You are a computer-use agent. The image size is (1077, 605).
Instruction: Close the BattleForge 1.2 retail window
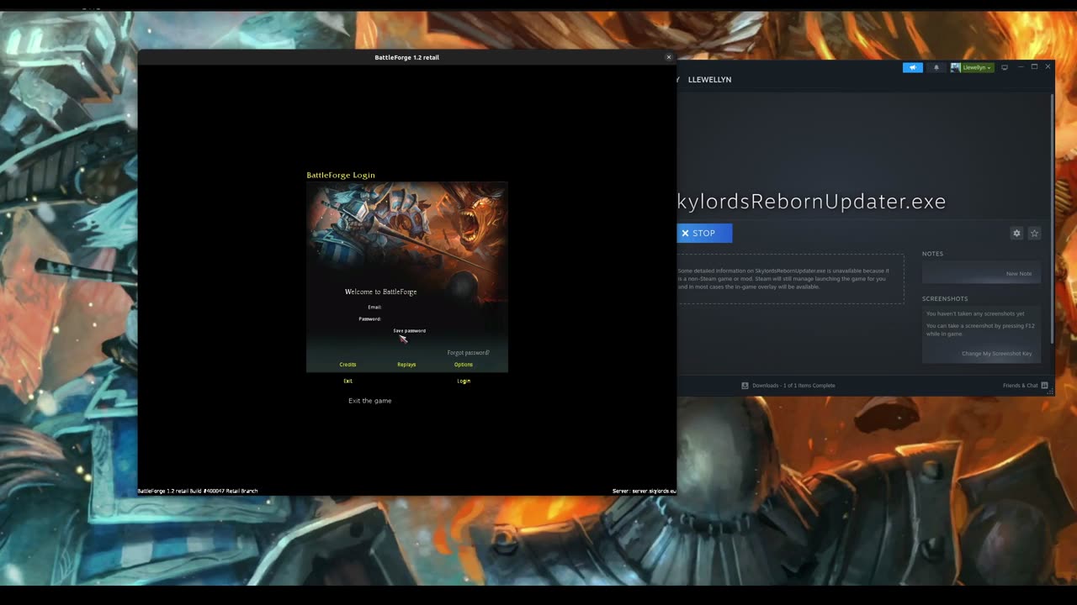click(x=669, y=57)
